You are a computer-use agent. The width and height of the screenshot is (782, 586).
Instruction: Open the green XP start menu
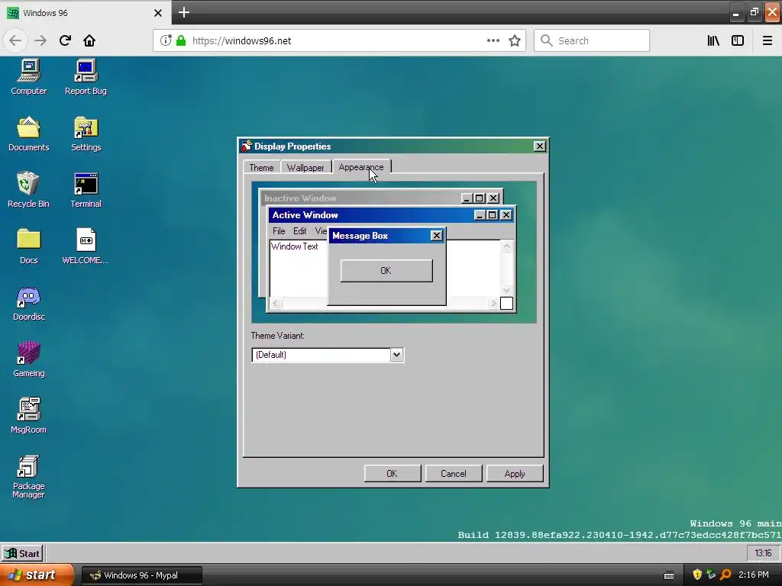(x=37, y=575)
